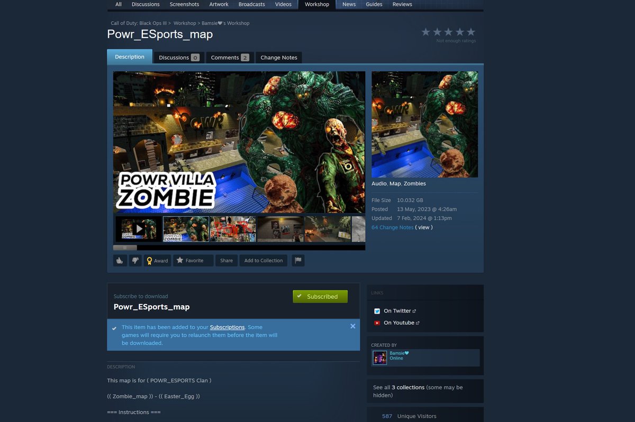The width and height of the screenshot is (635, 422).
Task: Click Bamsie's Workshop breadcrumb link
Action: (225, 23)
